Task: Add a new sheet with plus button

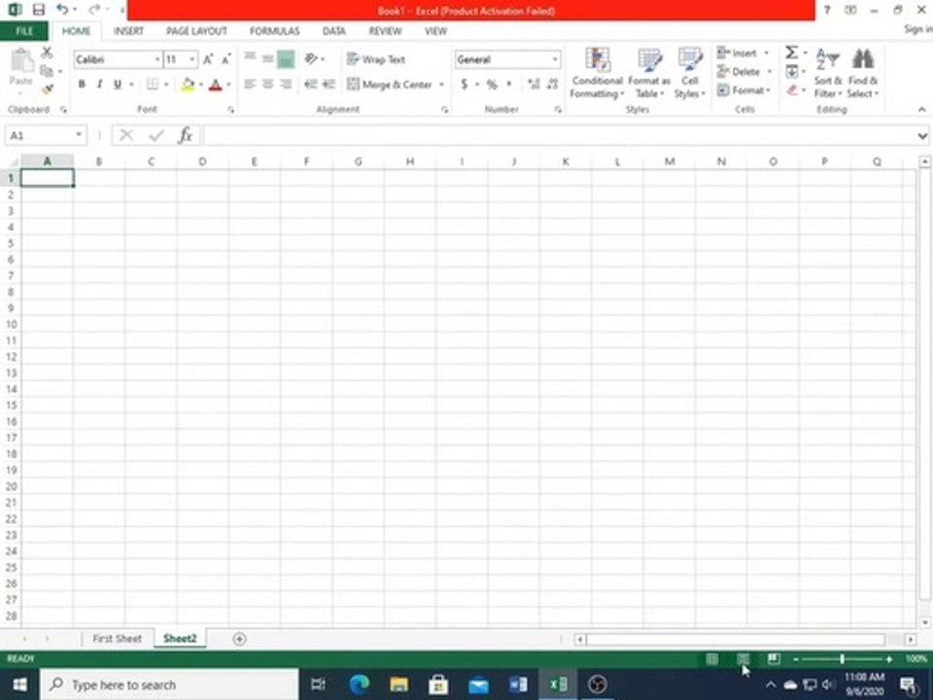Action: coord(239,639)
